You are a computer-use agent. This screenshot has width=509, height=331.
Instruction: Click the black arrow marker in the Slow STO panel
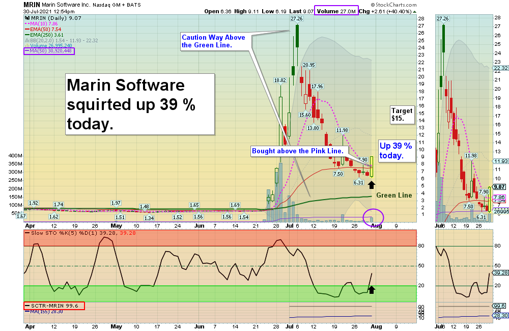click(x=372, y=290)
